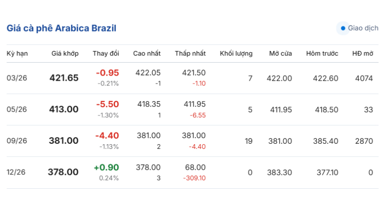This screenshot has width=383, height=204.
Task: Click the 4074 open interest value
Action: pyautogui.click(x=364, y=78)
